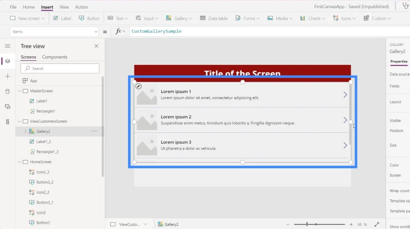
Task: Open the Action menu tab
Action: (x=81, y=7)
